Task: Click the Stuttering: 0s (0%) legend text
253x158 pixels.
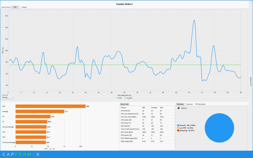Action: point(187,130)
